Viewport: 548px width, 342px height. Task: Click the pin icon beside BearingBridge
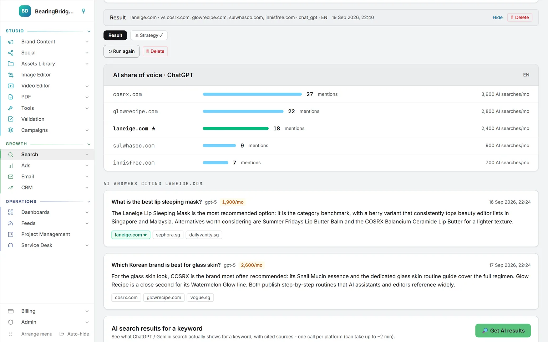click(83, 11)
